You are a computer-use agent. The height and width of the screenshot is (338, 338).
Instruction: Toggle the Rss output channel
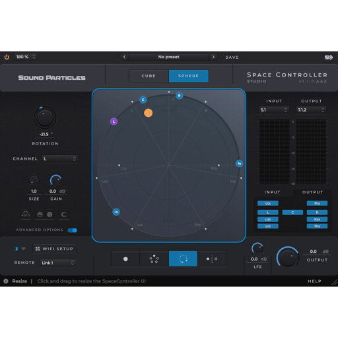coord(317,219)
